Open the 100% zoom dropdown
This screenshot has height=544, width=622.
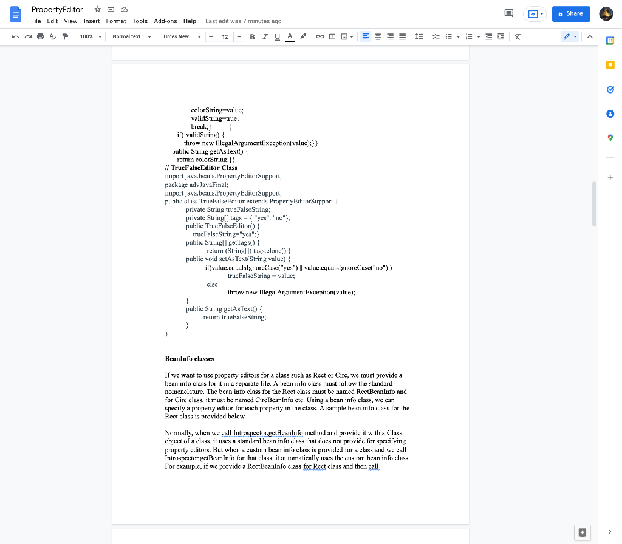point(89,36)
